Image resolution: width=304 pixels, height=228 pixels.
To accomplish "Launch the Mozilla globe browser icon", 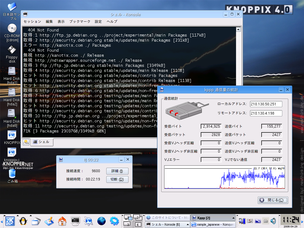I will (x=102, y=221).
